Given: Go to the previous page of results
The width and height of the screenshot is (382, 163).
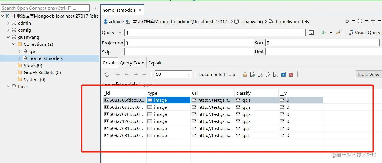Looking at the screenshot, I should pyautogui.click(x=126, y=74).
